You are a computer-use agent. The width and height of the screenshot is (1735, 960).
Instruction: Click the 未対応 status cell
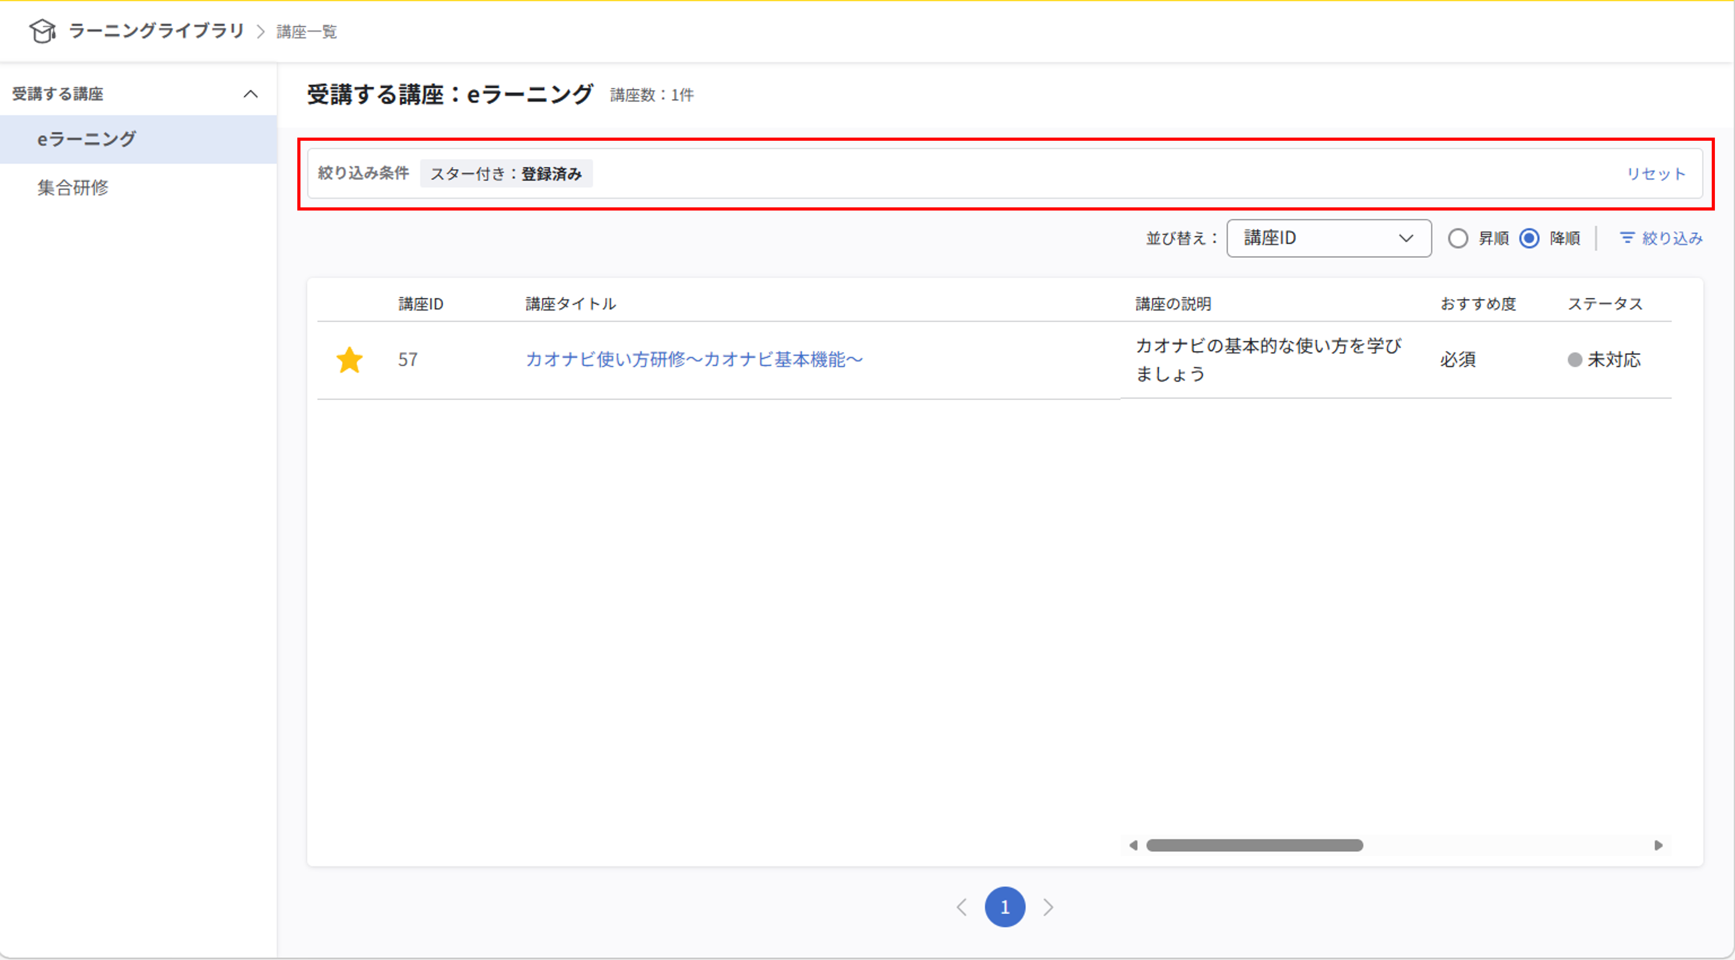[x=1604, y=360]
